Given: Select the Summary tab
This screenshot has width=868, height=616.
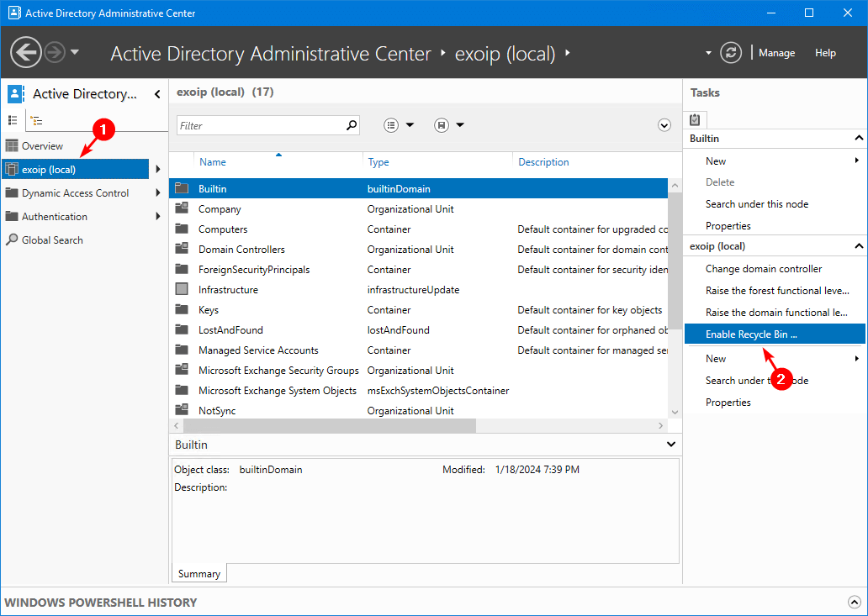Looking at the screenshot, I should pyautogui.click(x=199, y=574).
